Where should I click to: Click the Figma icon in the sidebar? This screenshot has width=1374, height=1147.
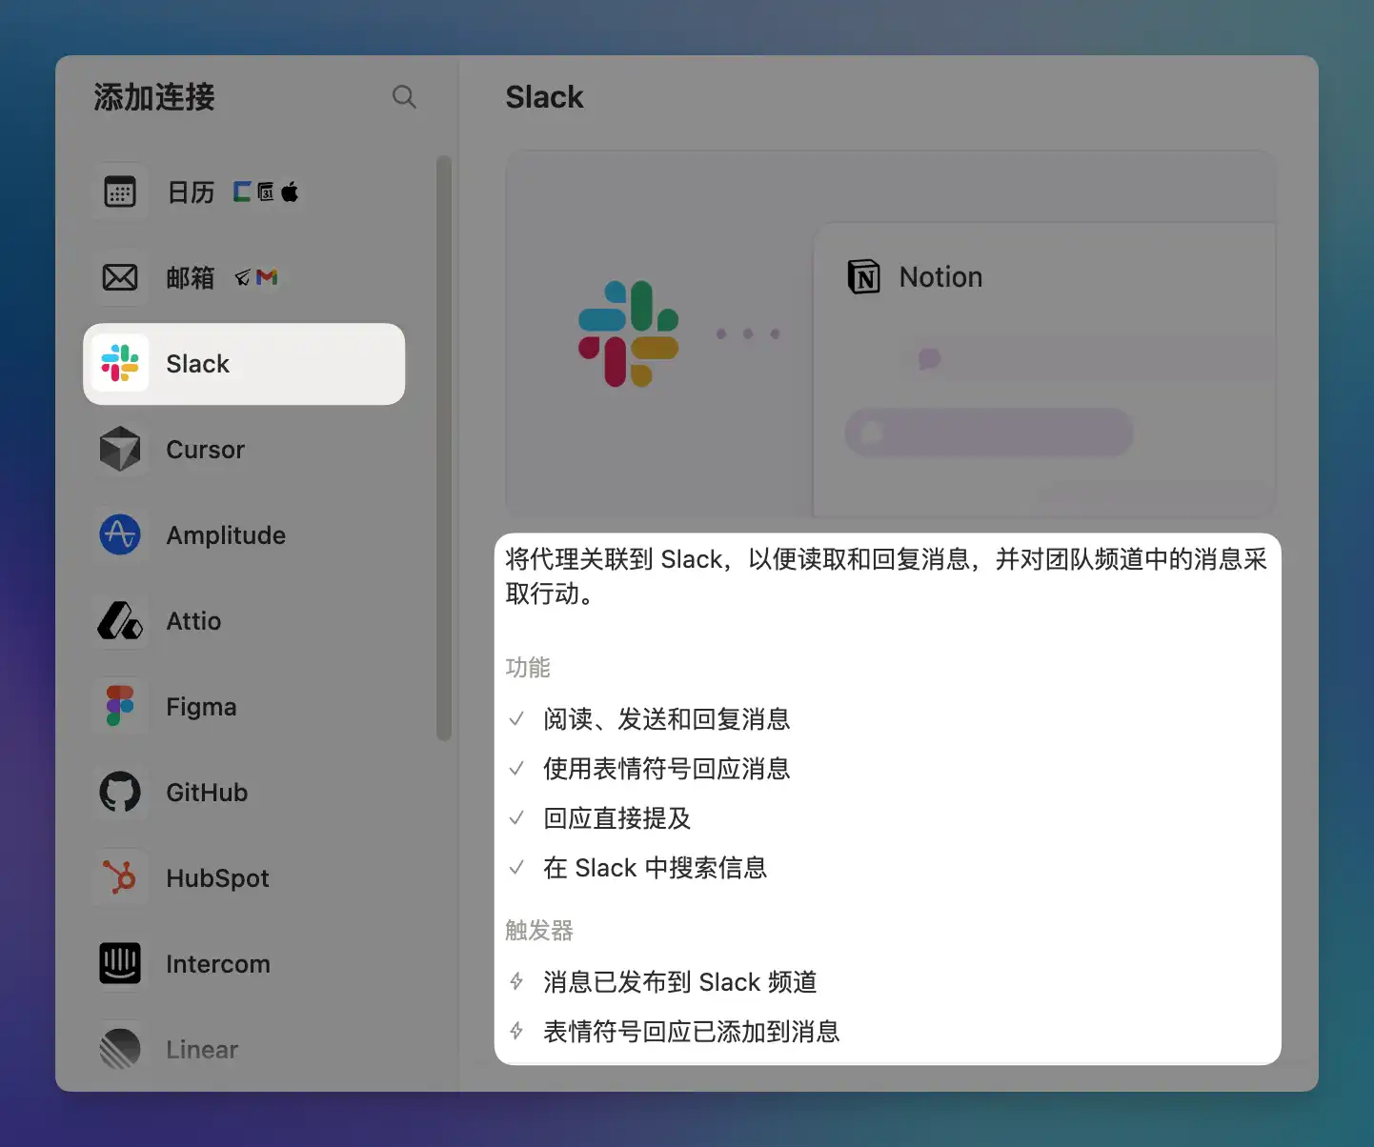(x=120, y=706)
